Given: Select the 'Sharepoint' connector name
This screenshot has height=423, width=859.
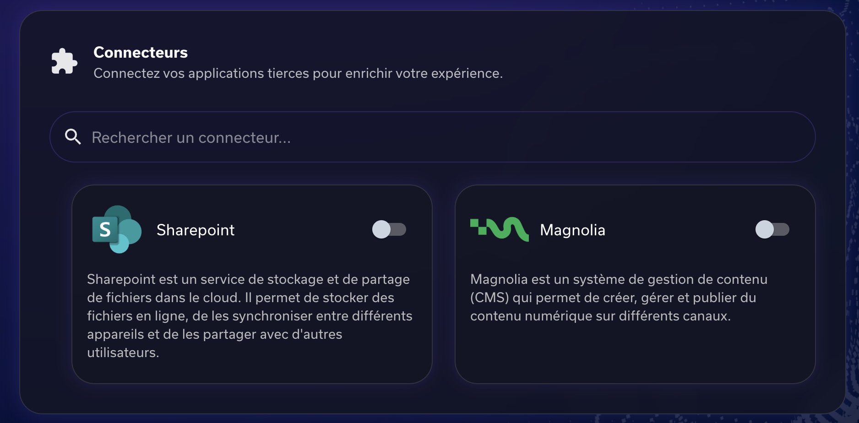Looking at the screenshot, I should pyautogui.click(x=196, y=230).
